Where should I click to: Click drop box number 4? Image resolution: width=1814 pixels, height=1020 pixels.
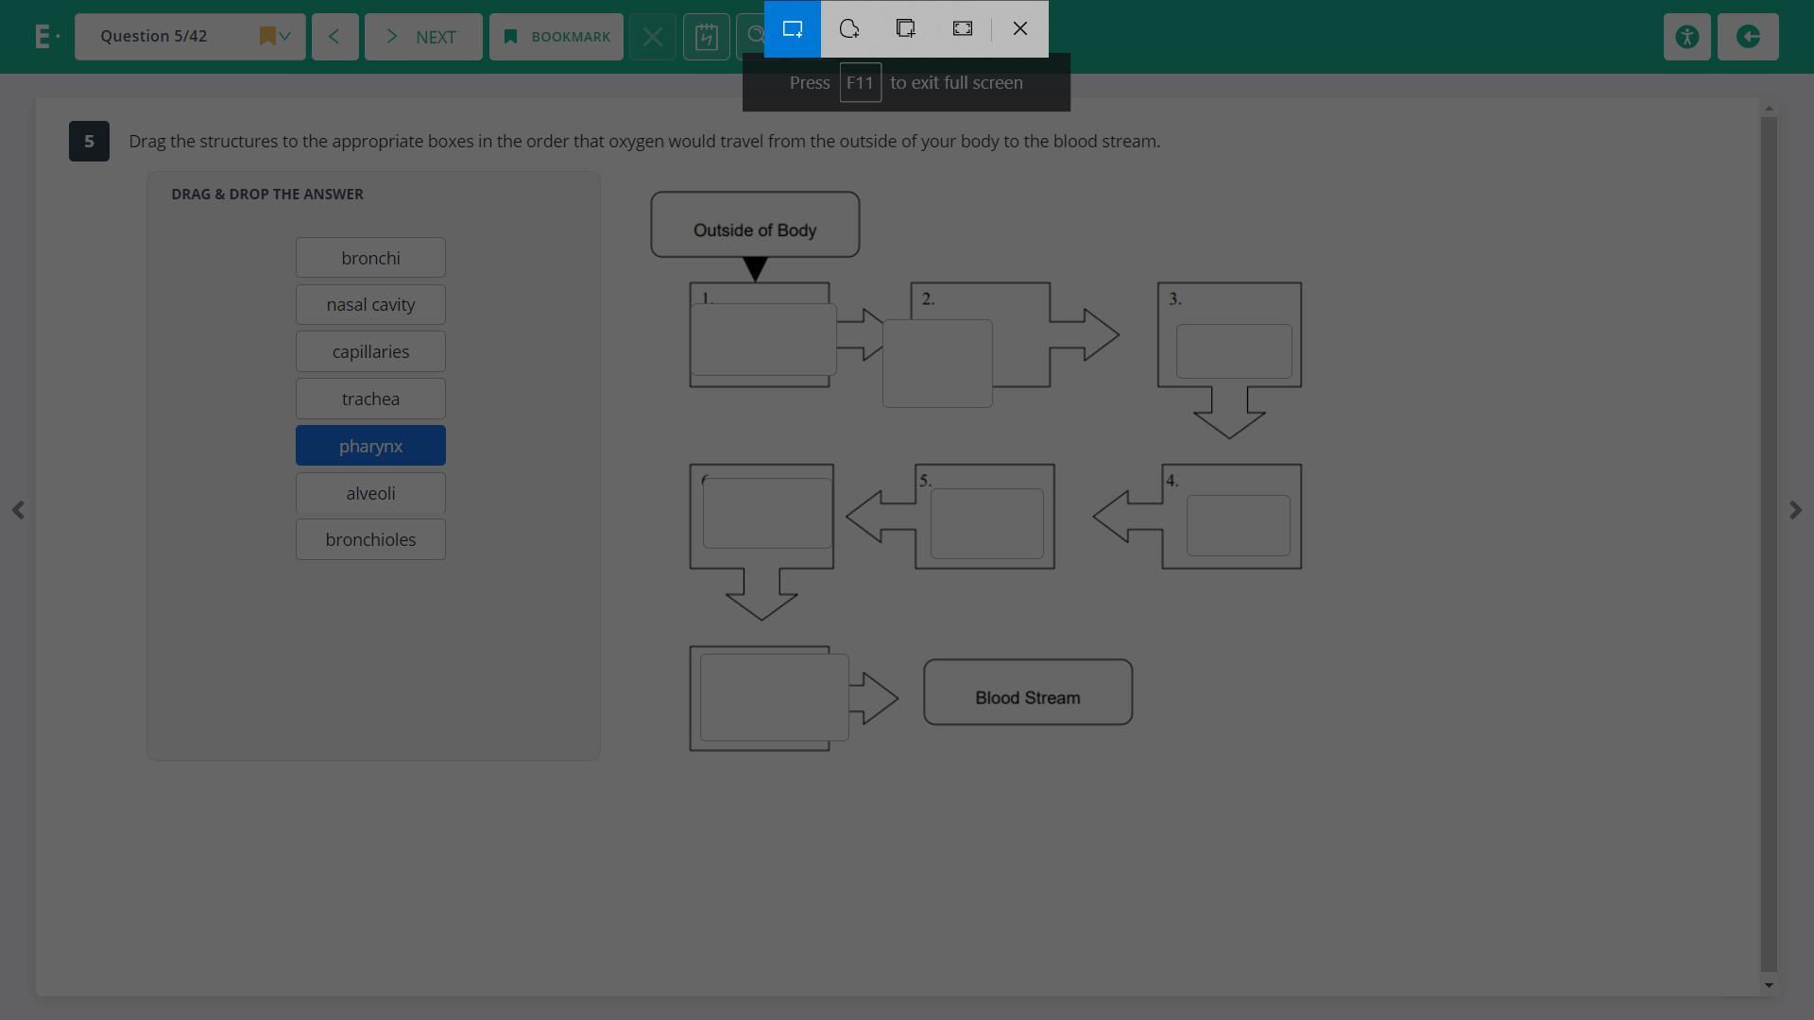point(1239,525)
